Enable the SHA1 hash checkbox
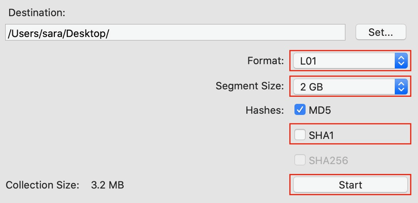 coord(300,135)
